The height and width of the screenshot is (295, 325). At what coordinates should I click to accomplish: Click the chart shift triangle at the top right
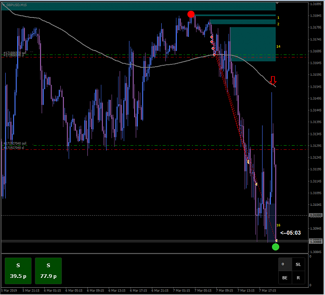pyautogui.click(x=277, y=3)
